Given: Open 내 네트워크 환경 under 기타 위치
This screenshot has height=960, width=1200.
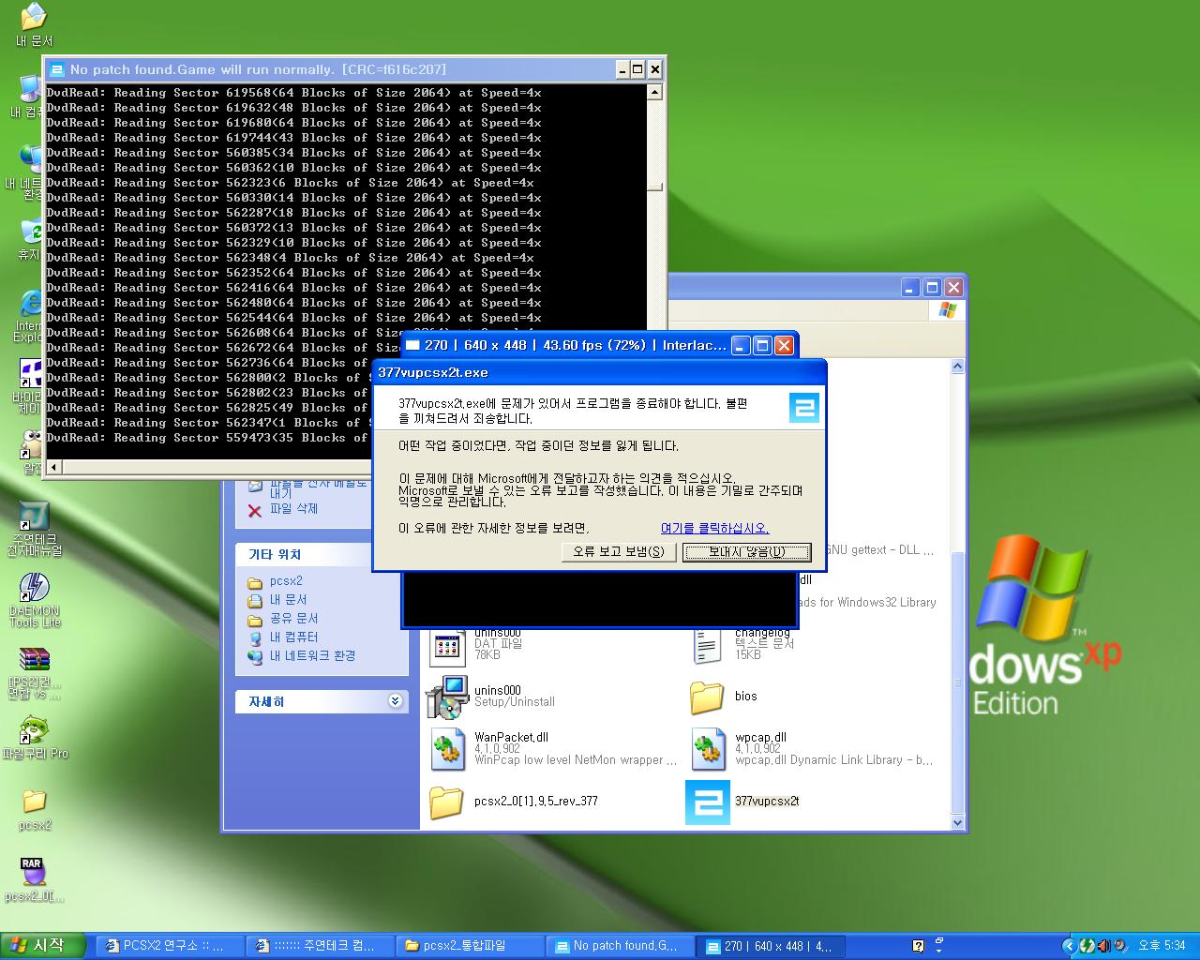Looking at the screenshot, I should click(x=312, y=656).
